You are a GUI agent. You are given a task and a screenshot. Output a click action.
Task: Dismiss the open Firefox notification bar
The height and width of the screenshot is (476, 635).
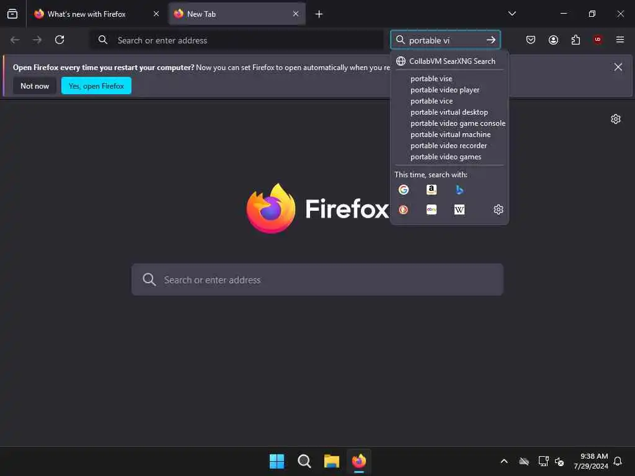[x=618, y=67]
